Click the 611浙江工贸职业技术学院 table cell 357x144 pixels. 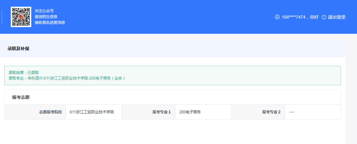(94, 112)
